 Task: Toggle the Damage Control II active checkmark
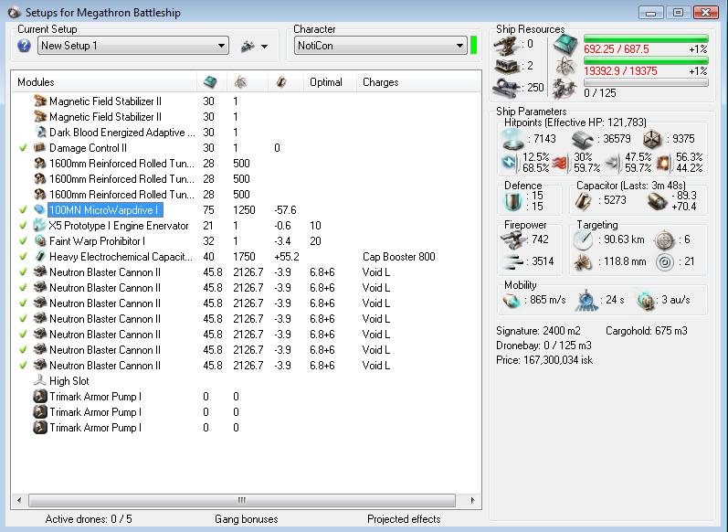click(x=24, y=148)
